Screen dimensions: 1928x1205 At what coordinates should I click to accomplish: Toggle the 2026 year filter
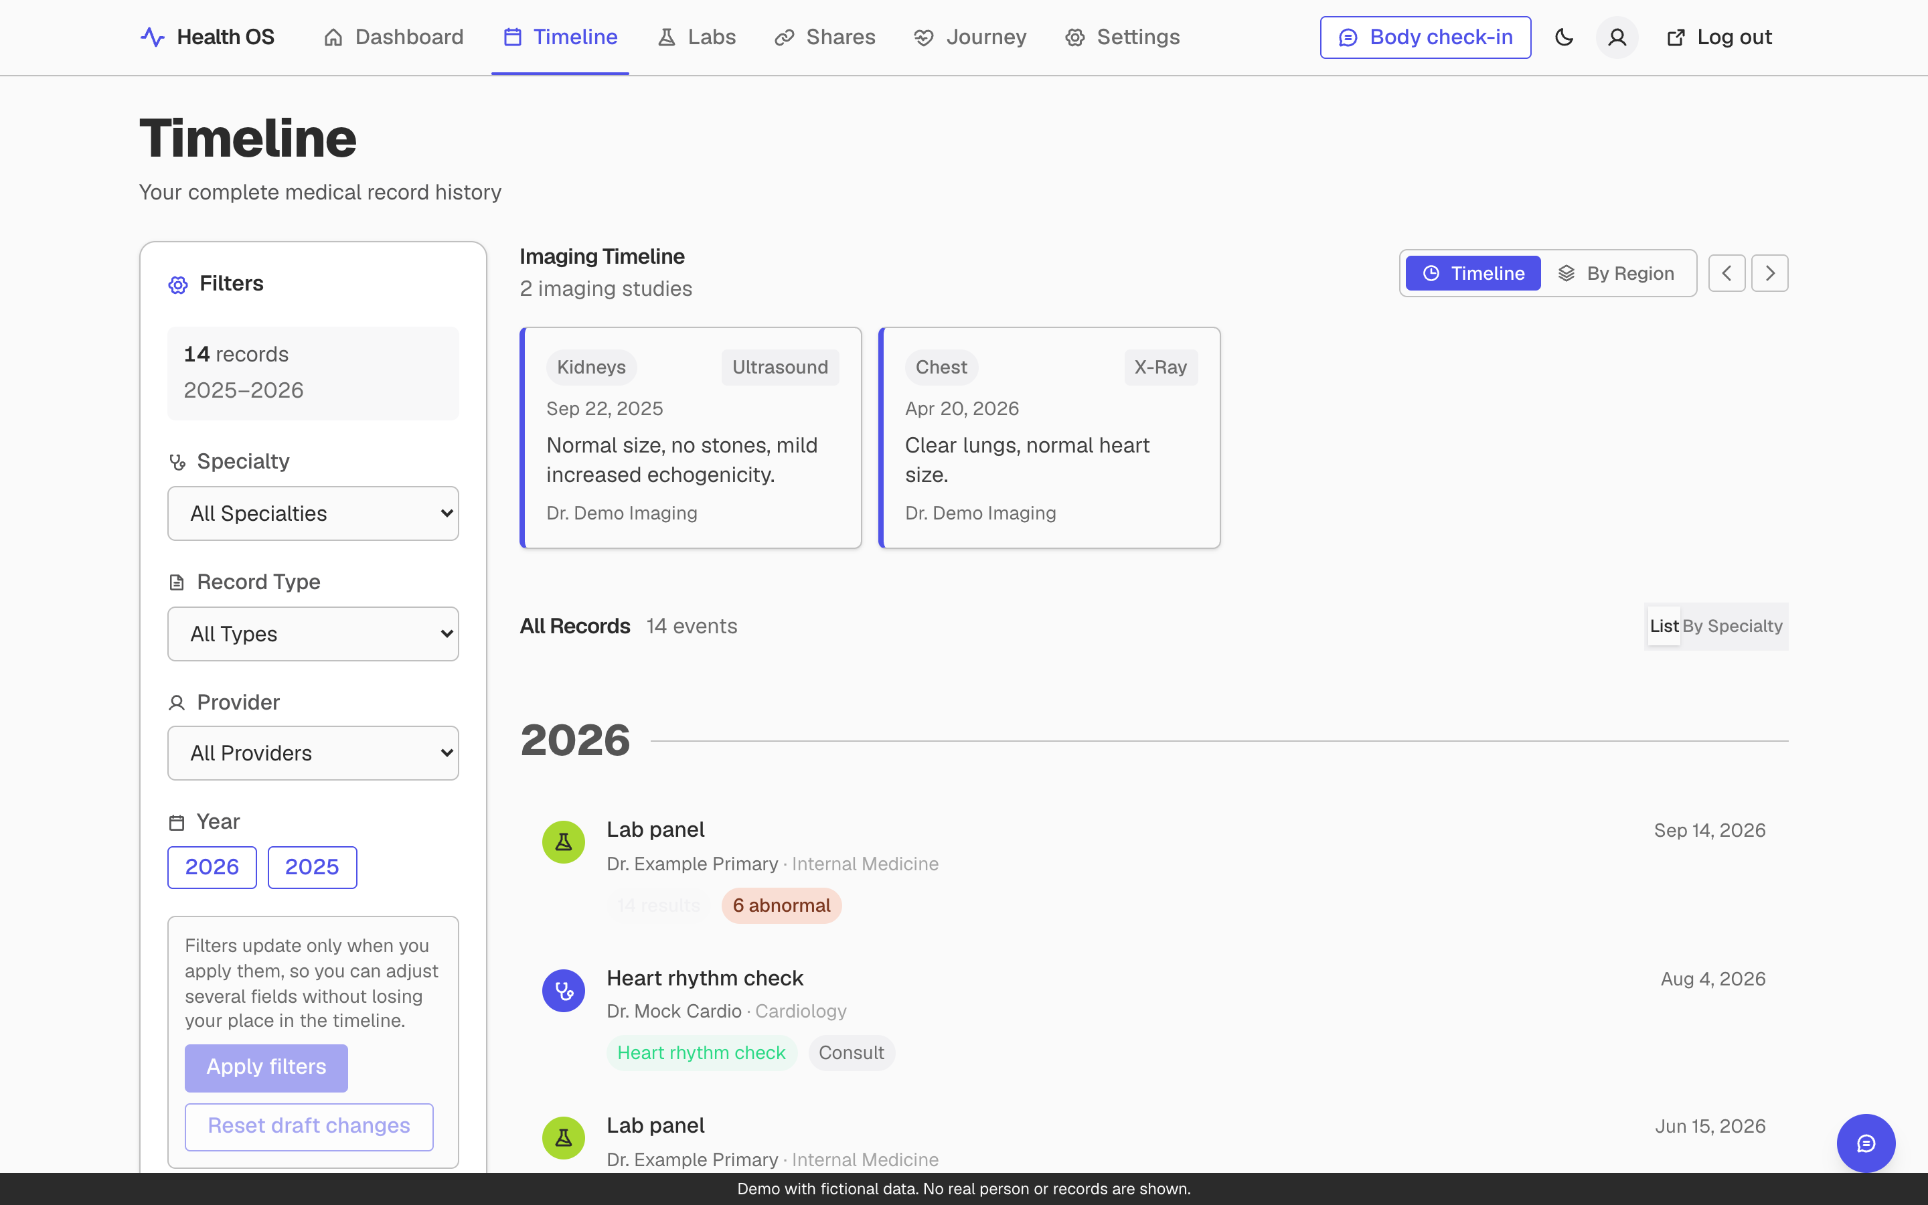pyautogui.click(x=212, y=867)
